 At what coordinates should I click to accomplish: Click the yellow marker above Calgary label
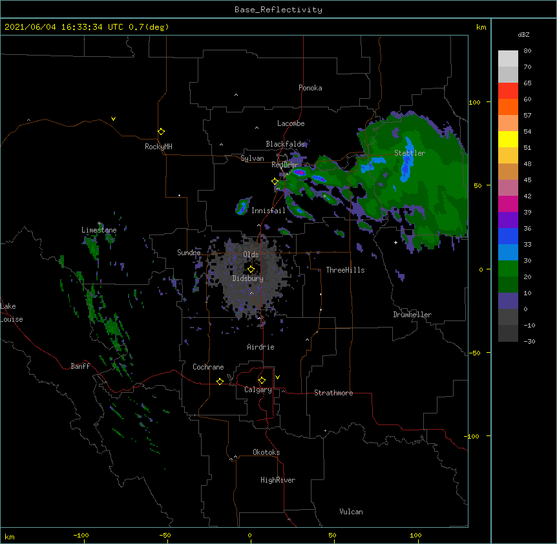pyautogui.click(x=262, y=381)
